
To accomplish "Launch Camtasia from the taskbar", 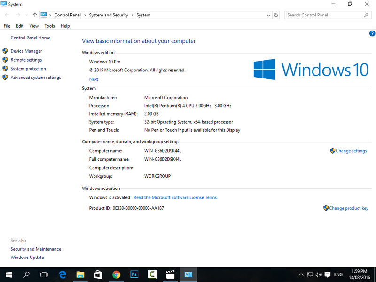I will 152,274.
